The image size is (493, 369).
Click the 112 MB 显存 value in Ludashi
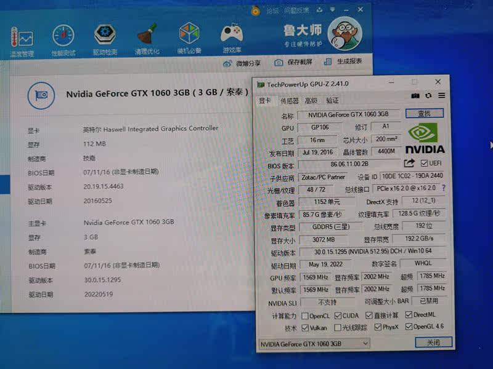[94, 144]
